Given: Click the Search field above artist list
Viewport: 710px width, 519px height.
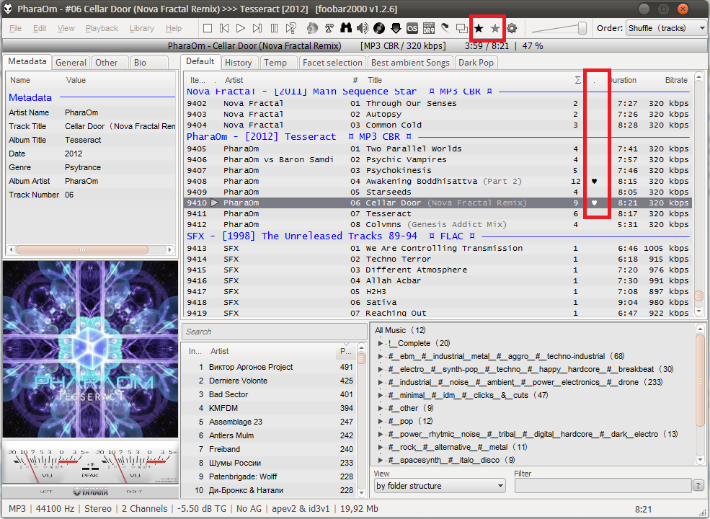Looking at the screenshot, I should pyautogui.click(x=274, y=332).
